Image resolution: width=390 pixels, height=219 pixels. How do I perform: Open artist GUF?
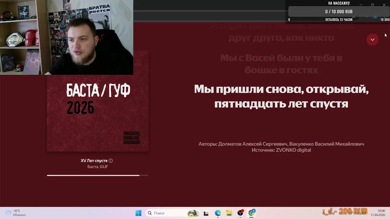tap(104, 167)
